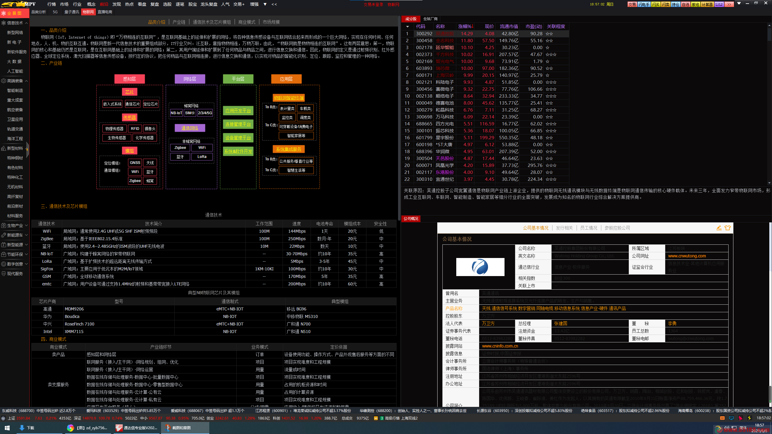
Task: Open the stock table column dropdown arrow
Action: pos(407,27)
